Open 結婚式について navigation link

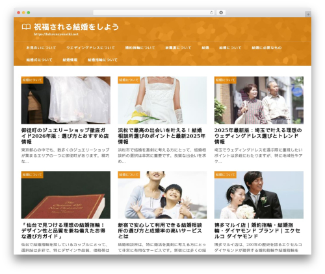tap(39, 60)
